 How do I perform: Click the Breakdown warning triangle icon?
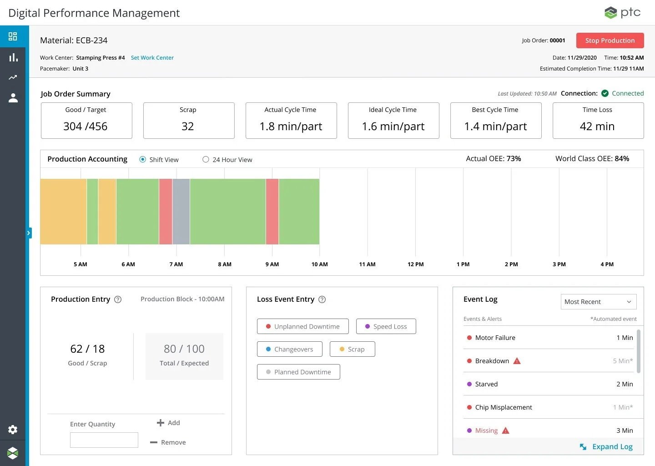[x=517, y=361]
